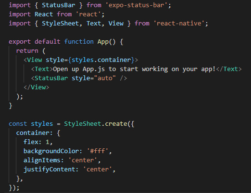Click the flex property line
251x193 pixels.
click(38, 142)
